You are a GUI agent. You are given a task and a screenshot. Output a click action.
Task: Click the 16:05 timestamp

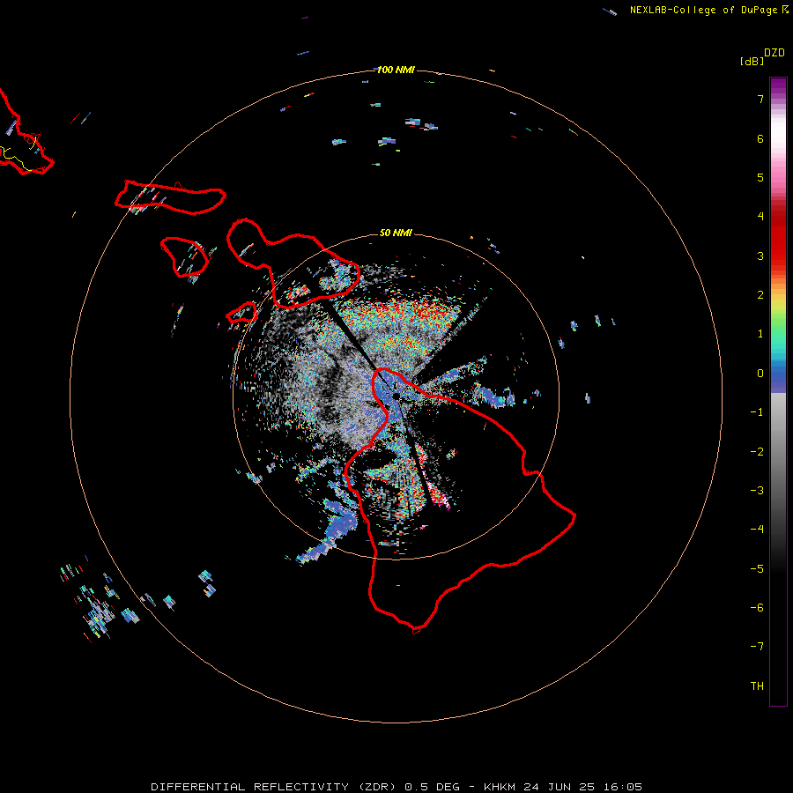click(x=623, y=787)
